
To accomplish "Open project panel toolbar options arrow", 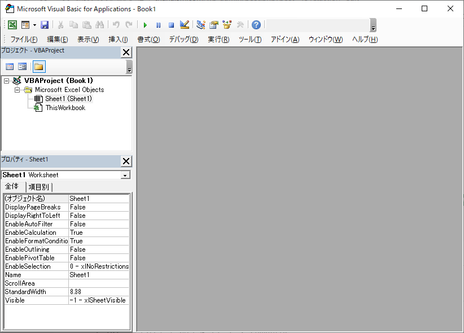I will click(x=129, y=67).
